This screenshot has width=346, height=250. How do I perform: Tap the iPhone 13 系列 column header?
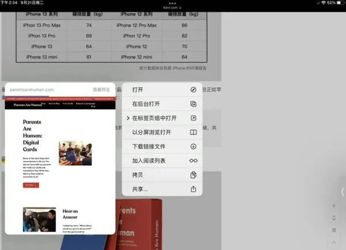click(42, 14)
